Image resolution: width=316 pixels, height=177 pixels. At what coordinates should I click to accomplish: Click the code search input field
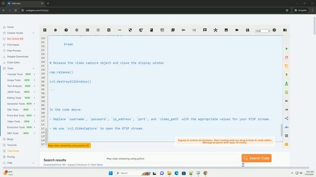(172, 158)
